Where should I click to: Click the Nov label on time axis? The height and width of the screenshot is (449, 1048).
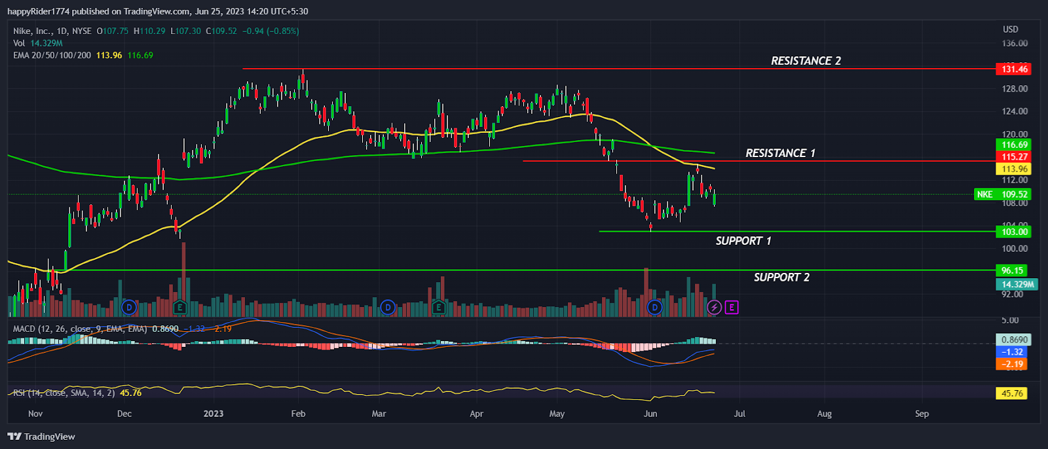point(35,414)
